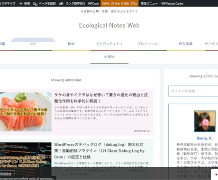This screenshot has height=180, width=218.
Task: Open the salmon sashimi article thumbnail
Action: (26, 112)
